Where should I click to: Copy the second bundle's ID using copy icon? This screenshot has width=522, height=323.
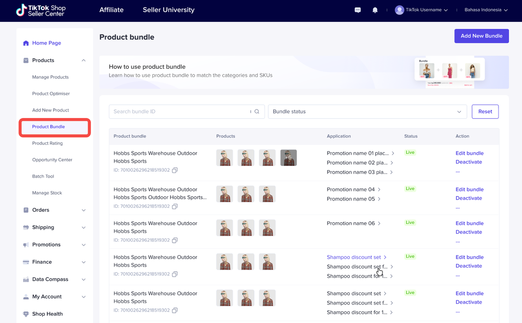pos(175,206)
